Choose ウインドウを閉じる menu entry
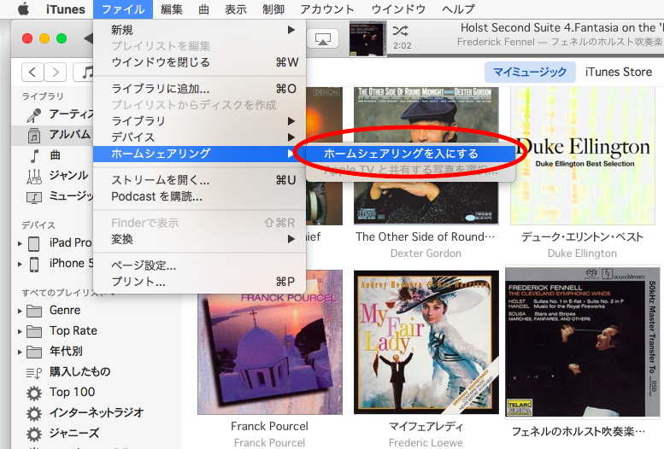Image resolution: width=664 pixels, height=449 pixels. pyautogui.click(x=199, y=62)
